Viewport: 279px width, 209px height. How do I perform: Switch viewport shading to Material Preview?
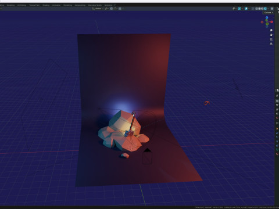point(262,9)
